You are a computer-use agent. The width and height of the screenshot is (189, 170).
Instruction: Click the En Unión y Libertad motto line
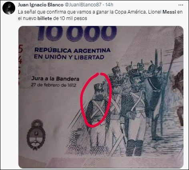click(x=69, y=57)
